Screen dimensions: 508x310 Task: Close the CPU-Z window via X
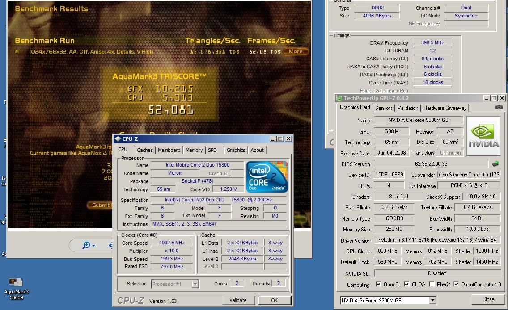[x=288, y=139]
